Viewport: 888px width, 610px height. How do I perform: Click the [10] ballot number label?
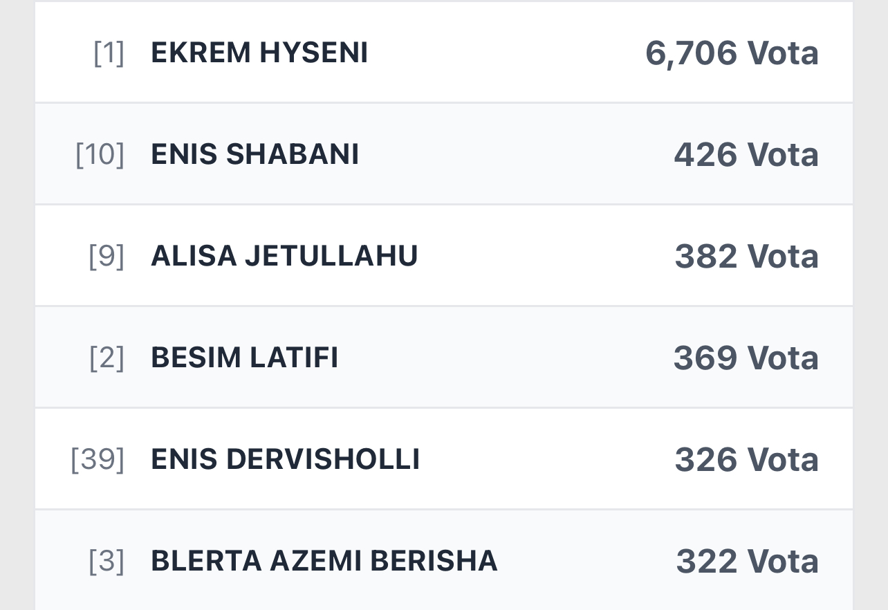tap(100, 154)
